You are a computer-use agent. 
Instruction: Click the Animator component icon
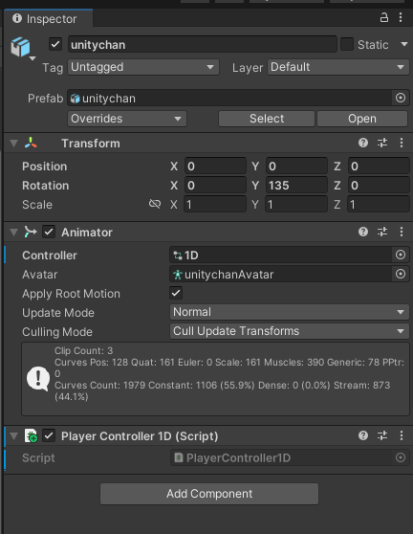(x=31, y=232)
